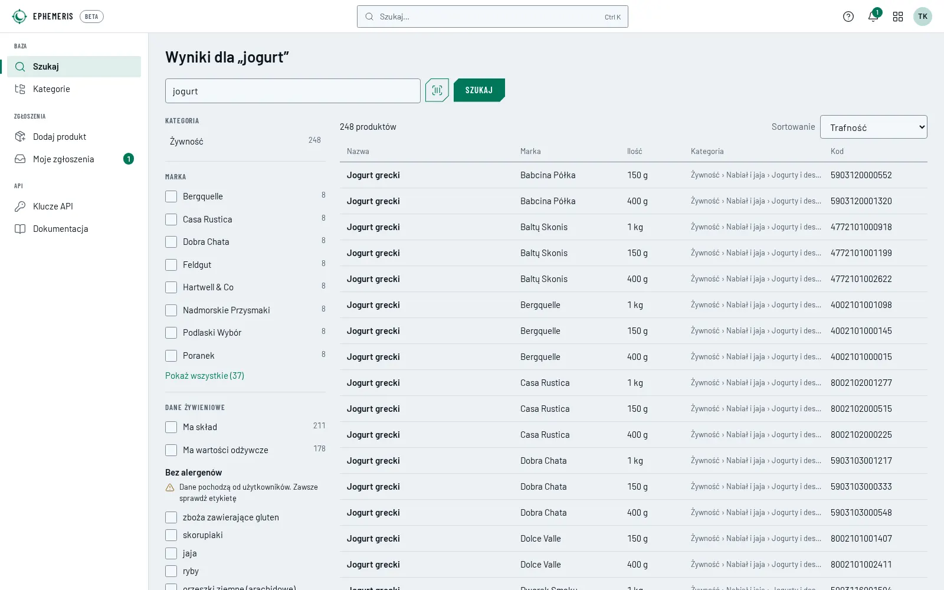Sort by the Nazwa column header
The height and width of the screenshot is (590, 944).
358,152
